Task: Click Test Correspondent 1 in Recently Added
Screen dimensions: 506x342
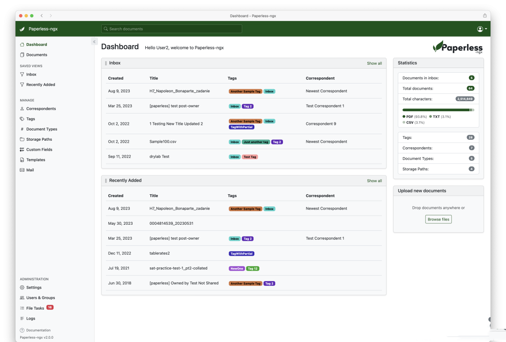Action: click(x=325, y=238)
